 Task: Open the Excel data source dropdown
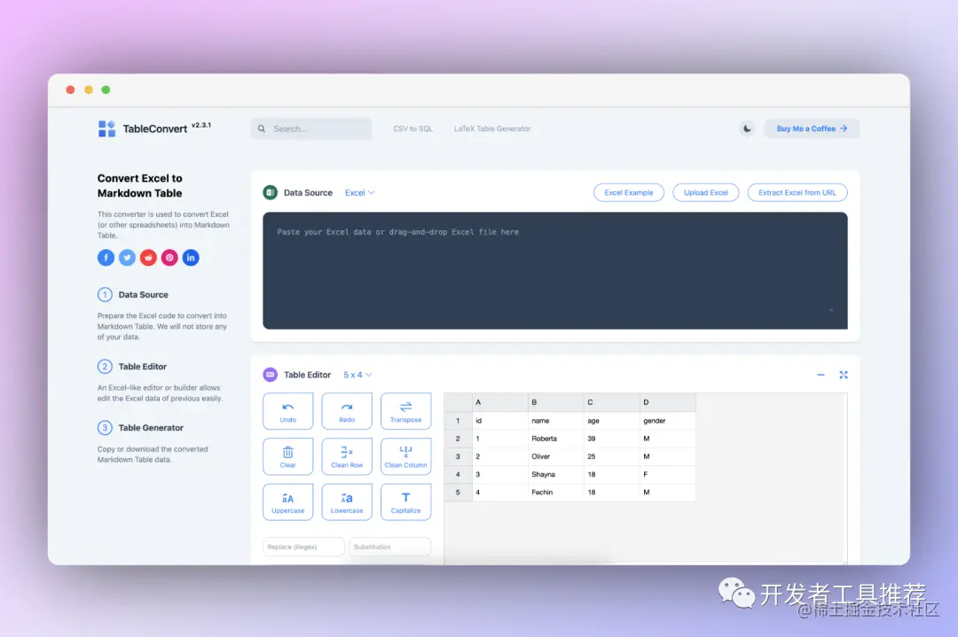(x=359, y=193)
